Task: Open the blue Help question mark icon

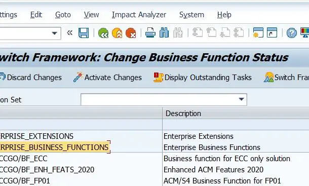Action: click(292, 33)
